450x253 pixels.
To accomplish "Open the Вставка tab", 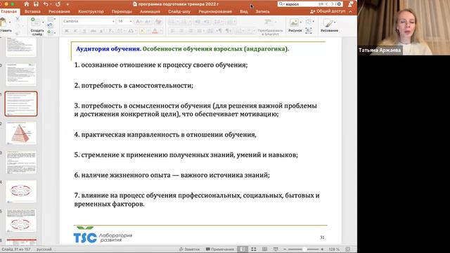I will pyautogui.click(x=32, y=11).
